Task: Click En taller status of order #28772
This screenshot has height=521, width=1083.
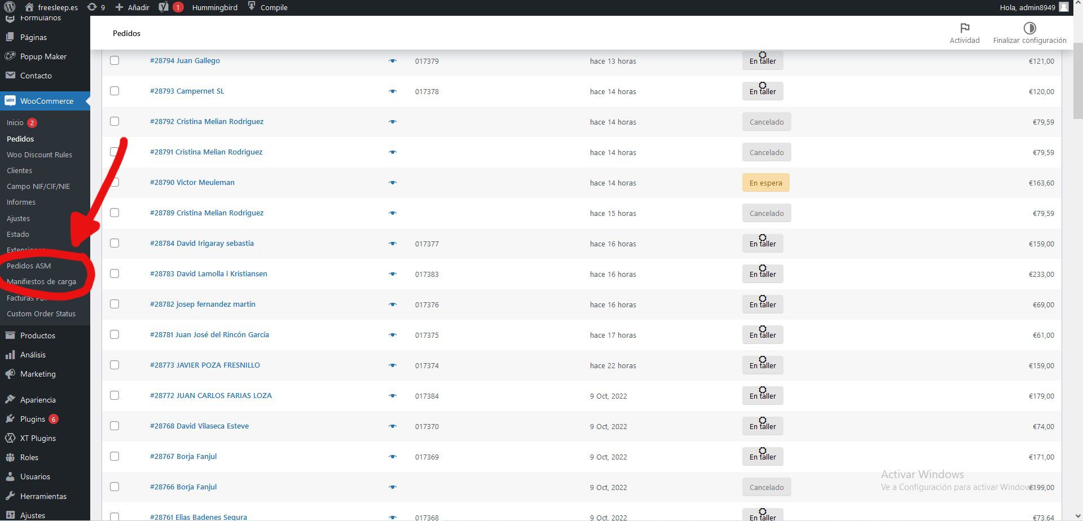Action: 763,396
